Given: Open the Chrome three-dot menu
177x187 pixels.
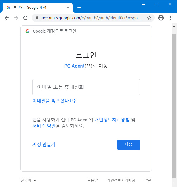Looking at the screenshot, I should [x=170, y=18].
